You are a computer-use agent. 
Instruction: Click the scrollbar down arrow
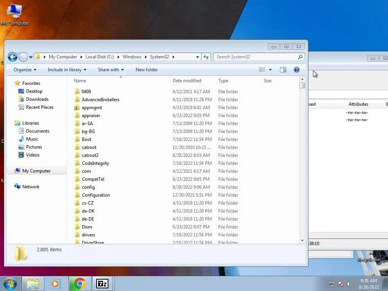click(x=302, y=241)
